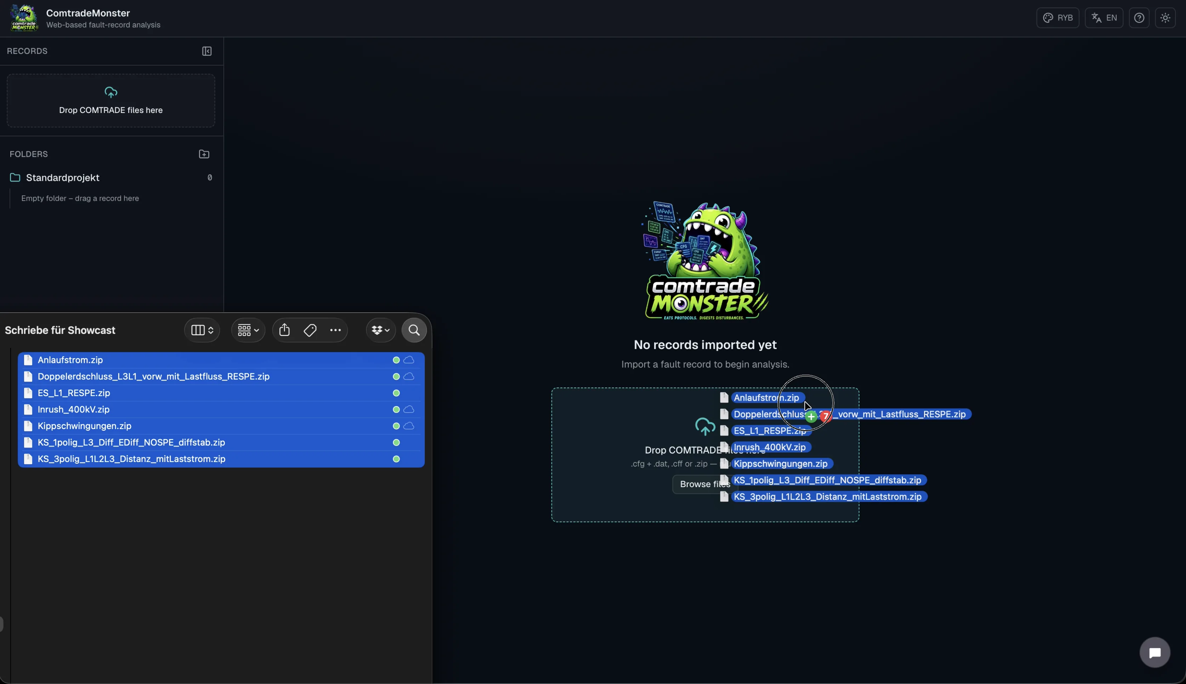This screenshot has height=684, width=1186.
Task: Click the green sync dot on KS_3polig row
Action: tap(396, 459)
